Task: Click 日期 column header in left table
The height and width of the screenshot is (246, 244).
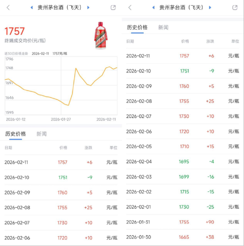Action: coord(8,148)
